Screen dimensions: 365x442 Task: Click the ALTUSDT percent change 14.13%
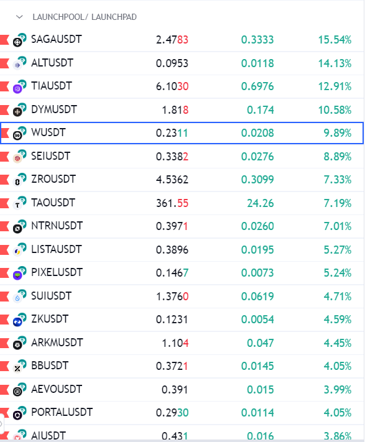click(335, 63)
